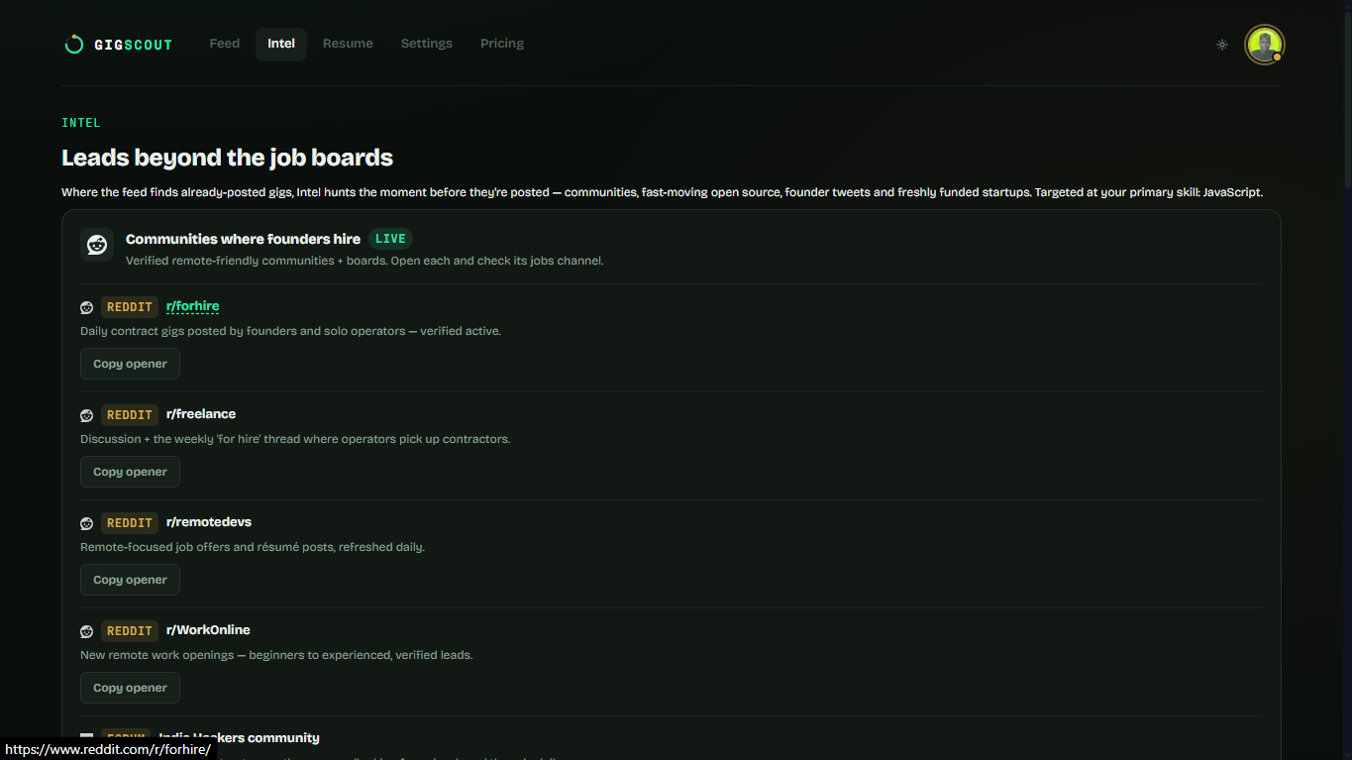This screenshot has height=760, width=1352.
Task: Open the Pricing tab
Action: coord(502,44)
